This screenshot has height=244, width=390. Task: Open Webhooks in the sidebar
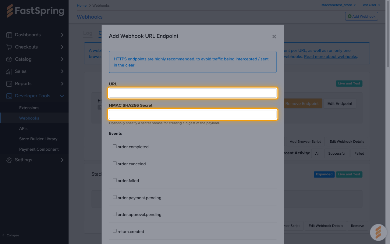coord(29,118)
